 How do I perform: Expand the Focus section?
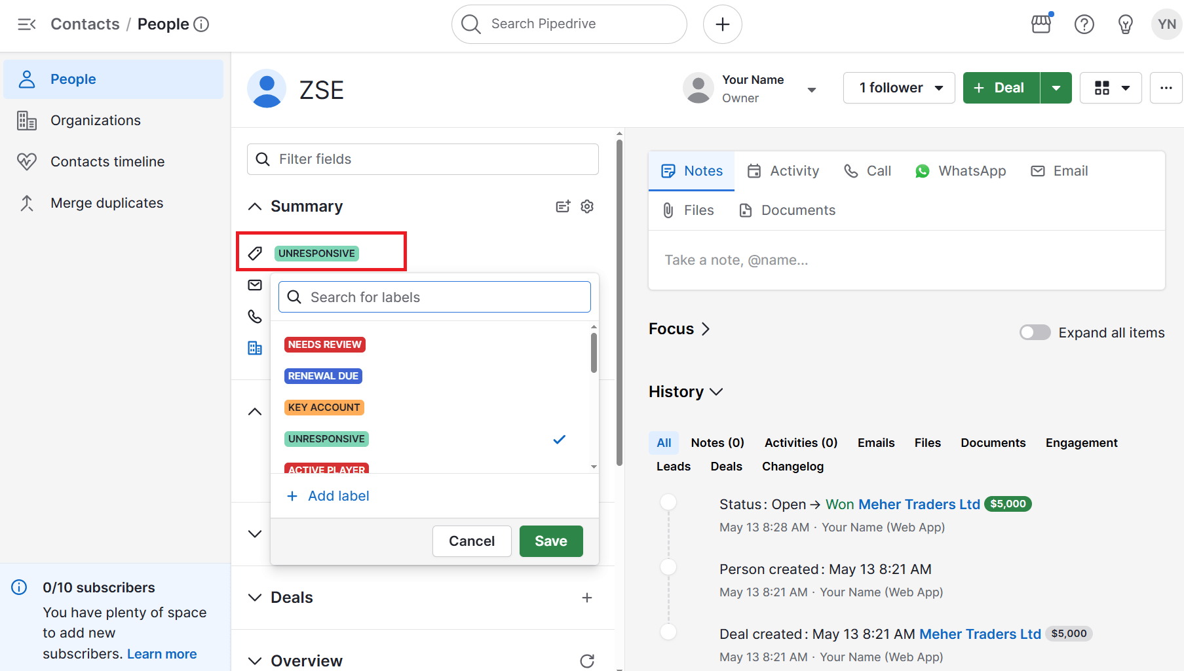click(706, 329)
